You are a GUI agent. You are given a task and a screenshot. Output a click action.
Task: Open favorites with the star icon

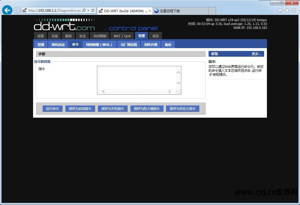[x=287, y=10]
